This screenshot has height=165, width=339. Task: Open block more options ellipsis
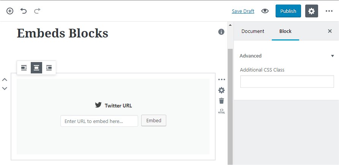(x=222, y=79)
